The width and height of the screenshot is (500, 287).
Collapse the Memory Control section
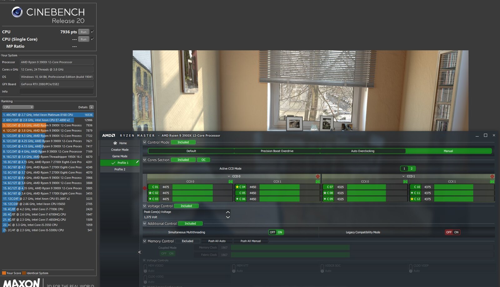[x=145, y=241]
